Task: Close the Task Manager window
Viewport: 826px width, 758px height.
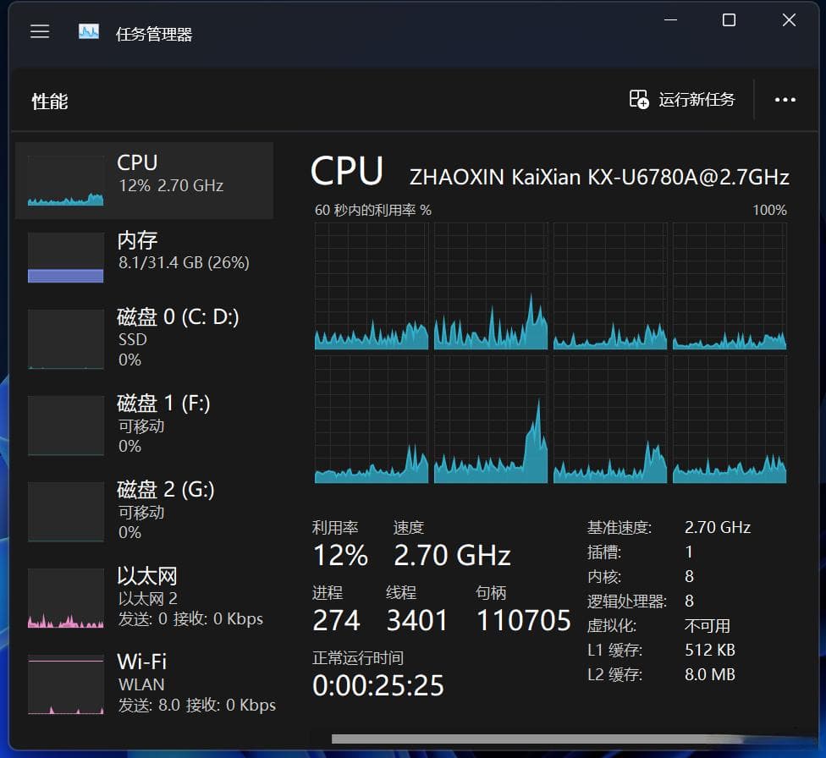Action: click(x=789, y=20)
